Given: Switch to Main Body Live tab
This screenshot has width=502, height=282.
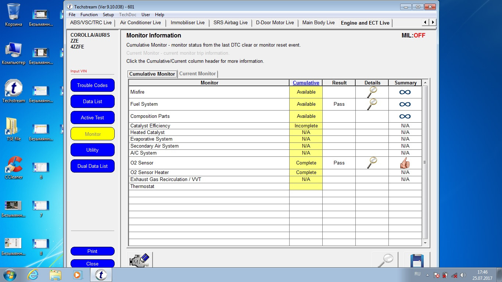Looking at the screenshot, I should coord(318,23).
